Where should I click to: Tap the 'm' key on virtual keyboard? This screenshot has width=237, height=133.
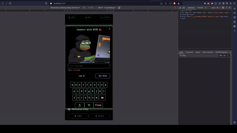pos(97,98)
